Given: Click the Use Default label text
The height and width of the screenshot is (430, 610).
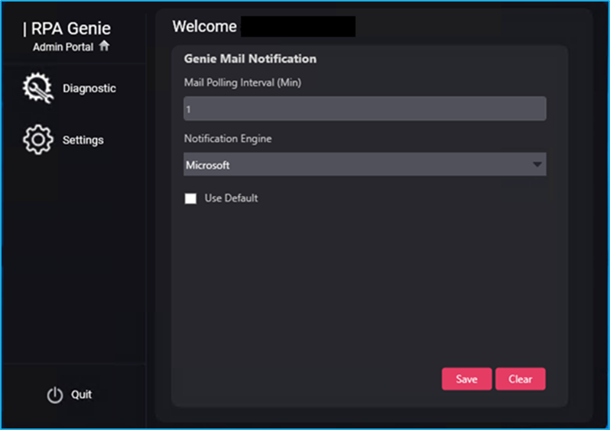Looking at the screenshot, I should tap(231, 198).
